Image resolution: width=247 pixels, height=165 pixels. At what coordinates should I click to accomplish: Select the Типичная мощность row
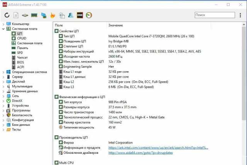[x=87, y=127]
